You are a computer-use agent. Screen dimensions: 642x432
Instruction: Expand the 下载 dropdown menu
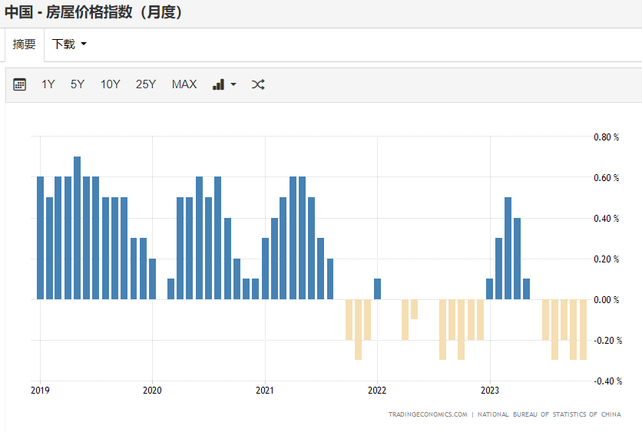[69, 45]
